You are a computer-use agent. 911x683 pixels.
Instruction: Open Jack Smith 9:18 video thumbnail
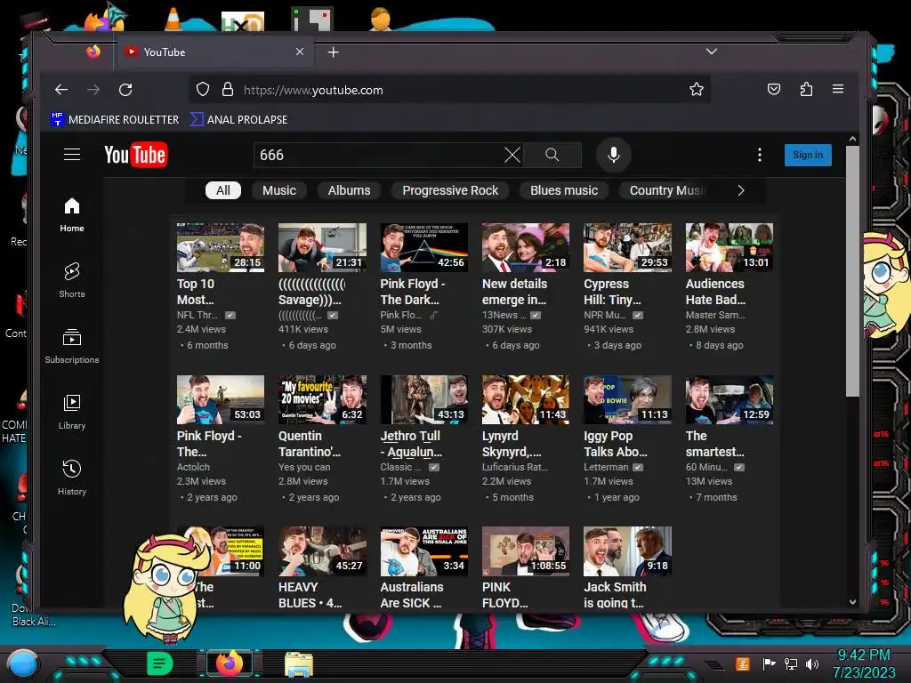(x=627, y=551)
